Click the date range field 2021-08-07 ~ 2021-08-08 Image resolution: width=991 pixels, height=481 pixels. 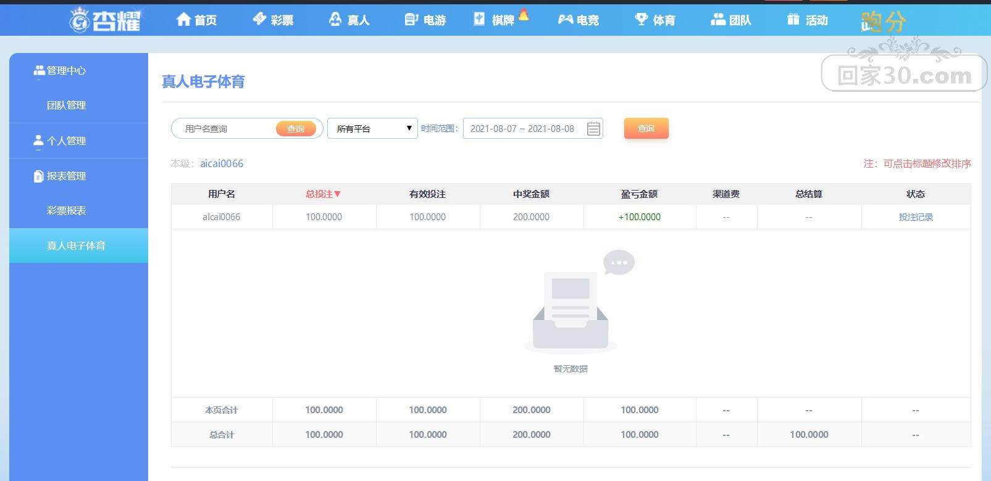533,128
